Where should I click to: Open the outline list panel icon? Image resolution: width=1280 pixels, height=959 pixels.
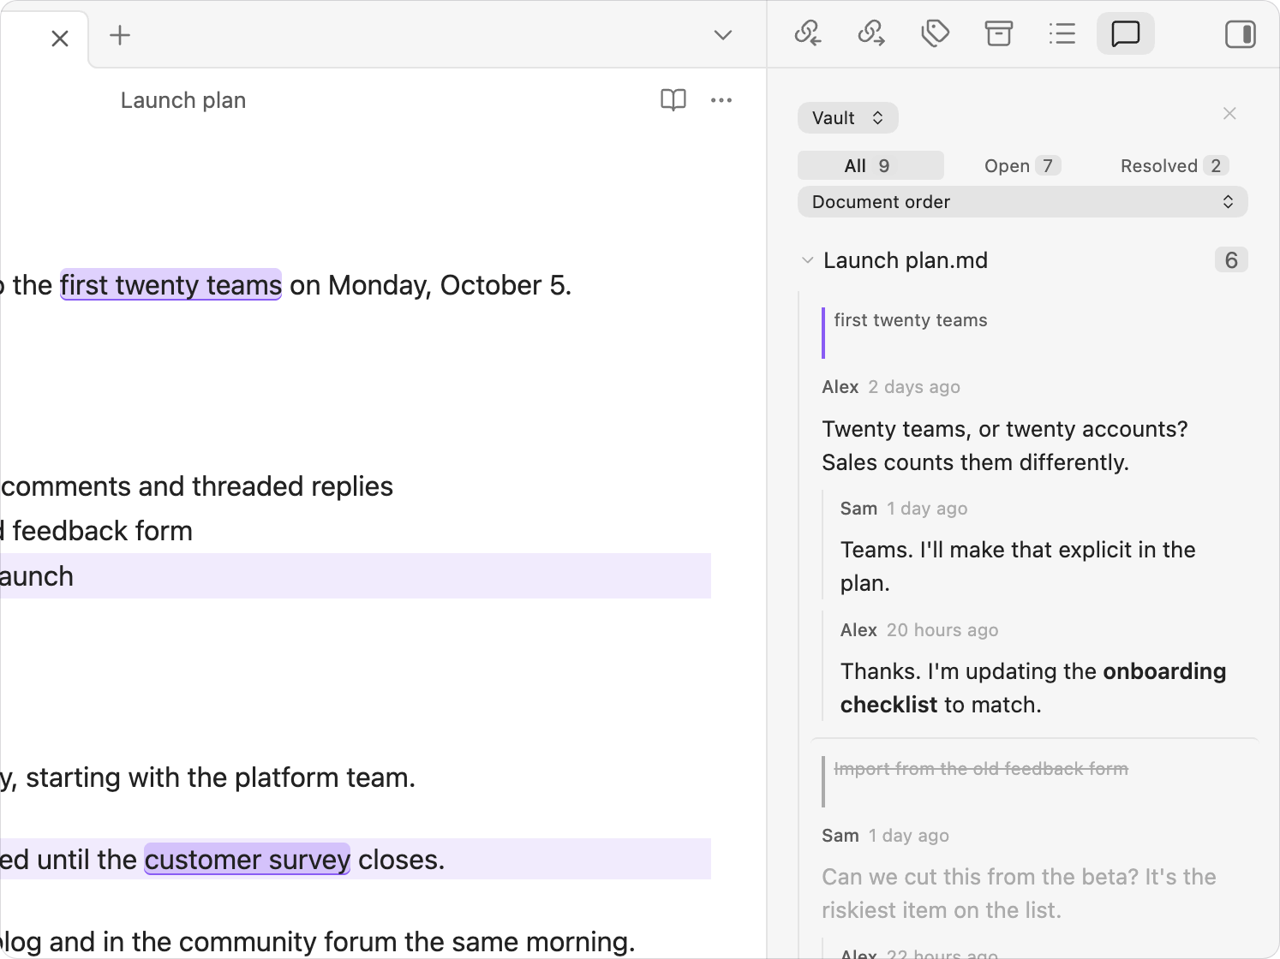[x=1062, y=34]
